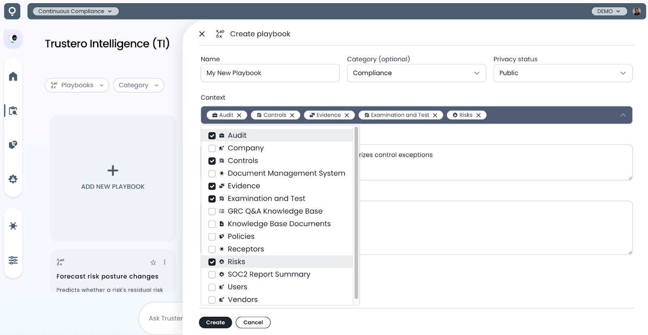Click the Trustero logo icon
This screenshot has width=648, height=335.
pos(12,11)
